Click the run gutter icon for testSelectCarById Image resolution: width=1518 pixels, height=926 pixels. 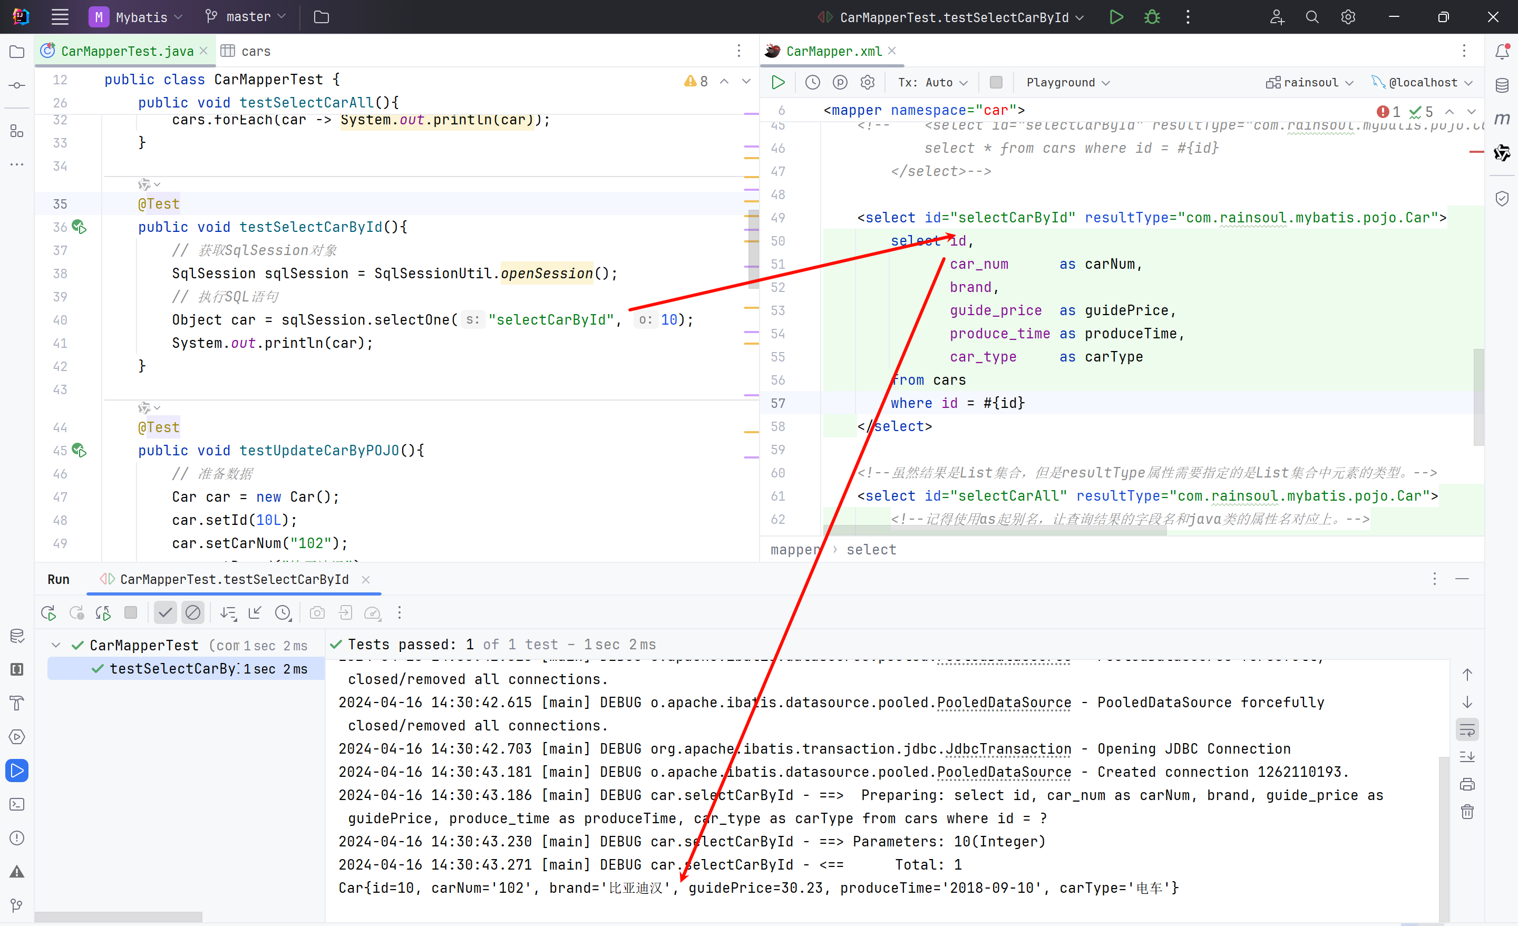click(79, 227)
